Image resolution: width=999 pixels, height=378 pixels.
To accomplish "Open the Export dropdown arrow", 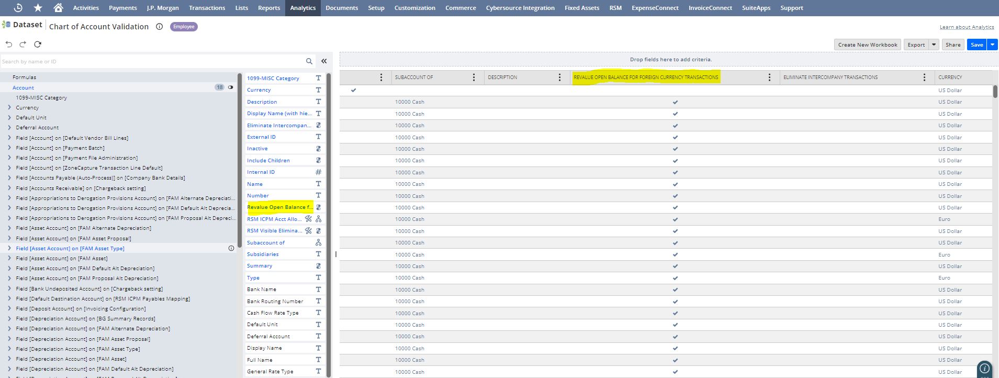I will click(x=934, y=45).
